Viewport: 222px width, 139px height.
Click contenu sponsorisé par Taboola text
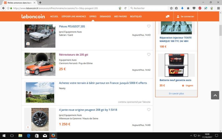134,102
